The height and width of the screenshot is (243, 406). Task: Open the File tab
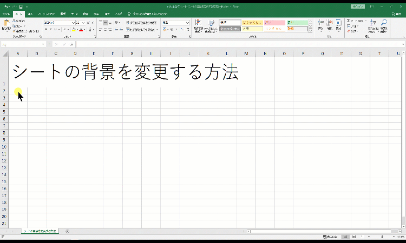pos(6,13)
